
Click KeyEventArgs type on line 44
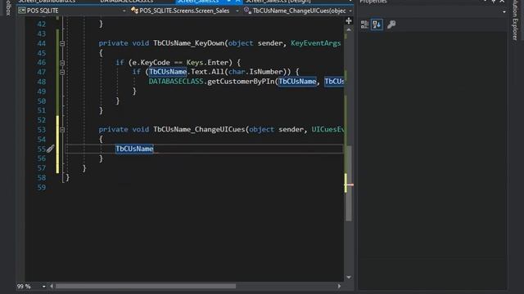(x=316, y=43)
